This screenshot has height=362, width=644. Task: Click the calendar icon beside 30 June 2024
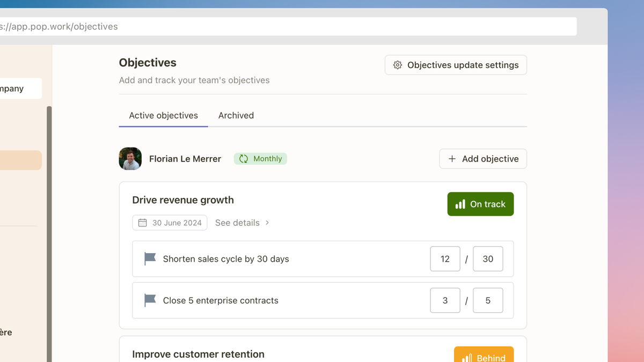(x=142, y=222)
